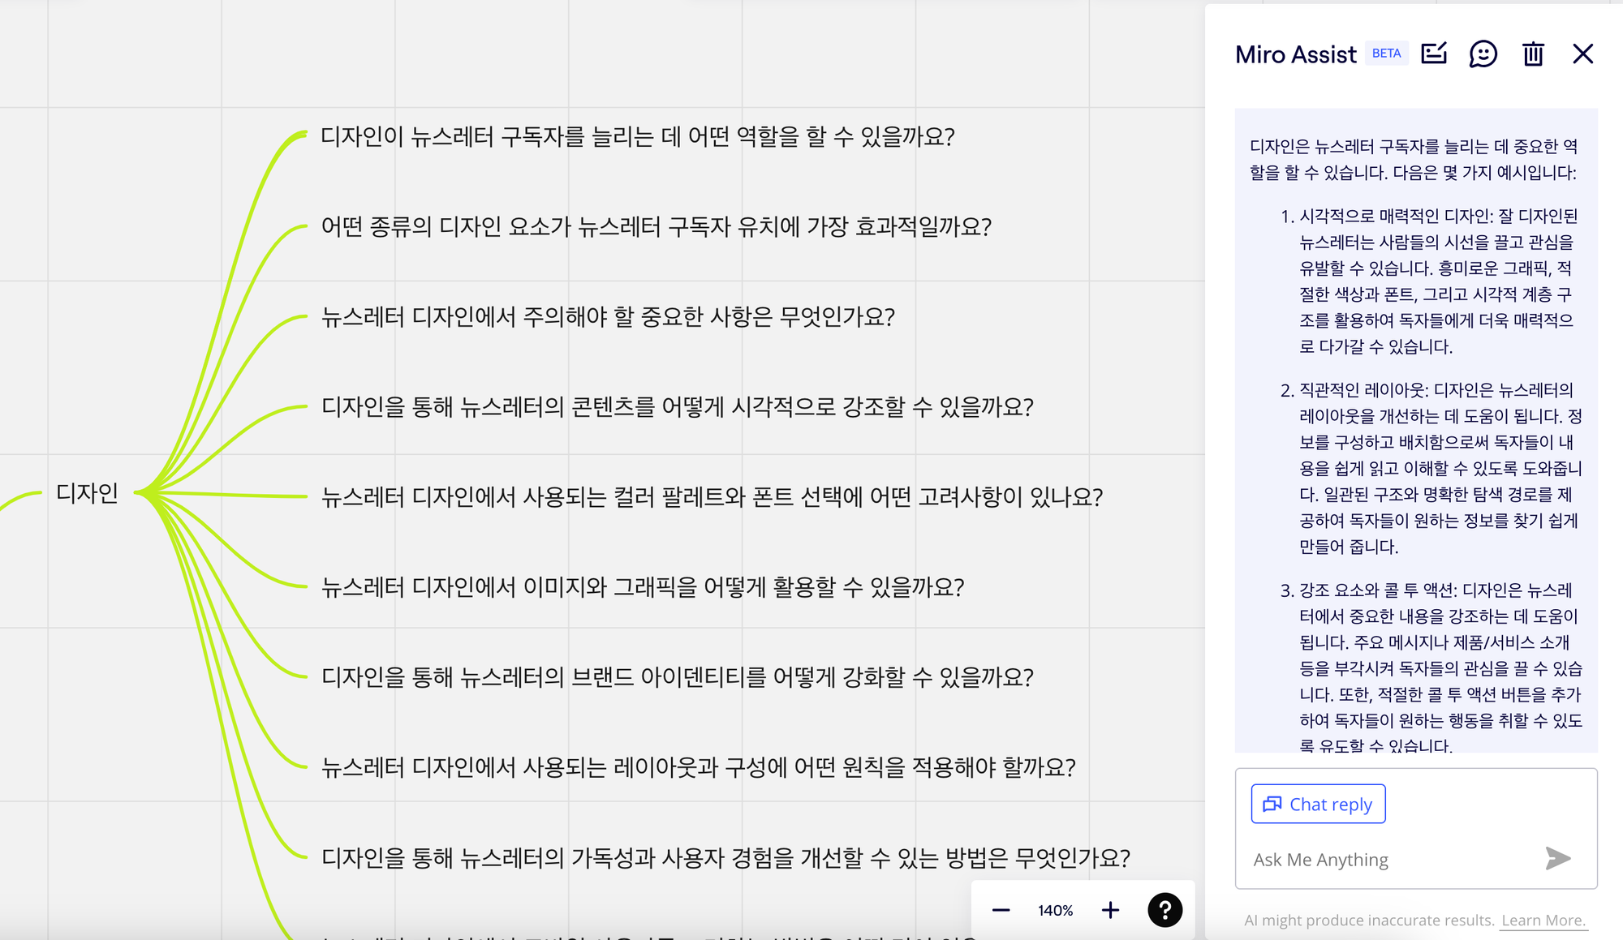Image resolution: width=1623 pixels, height=940 pixels.
Task: Open the Learn More link
Action: point(1543,921)
